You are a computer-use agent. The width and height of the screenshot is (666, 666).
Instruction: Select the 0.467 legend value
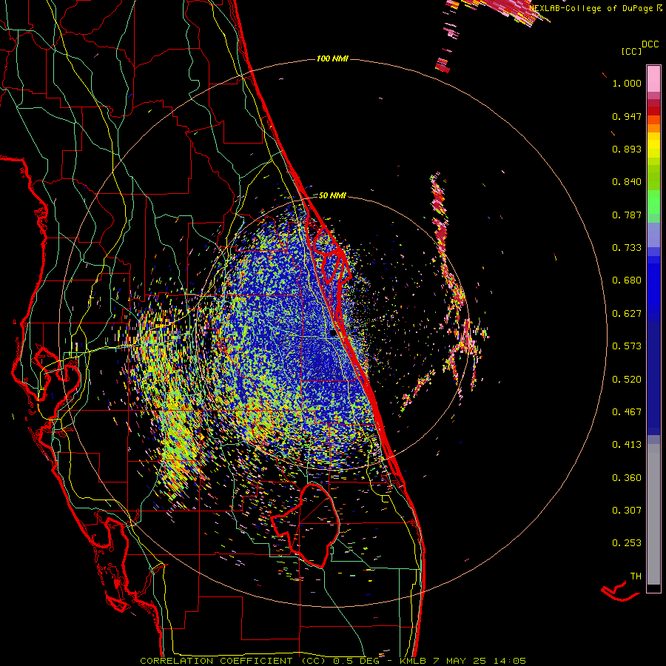(x=627, y=412)
